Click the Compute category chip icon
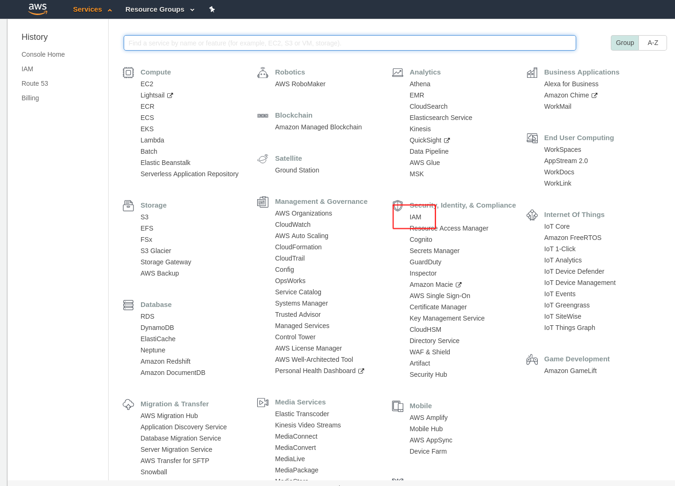Image resolution: width=675 pixels, height=486 pixels. point(128,73)
